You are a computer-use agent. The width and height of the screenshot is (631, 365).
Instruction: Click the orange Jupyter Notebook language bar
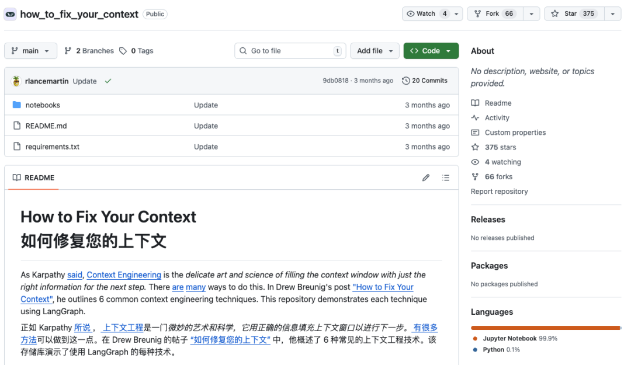545,328
